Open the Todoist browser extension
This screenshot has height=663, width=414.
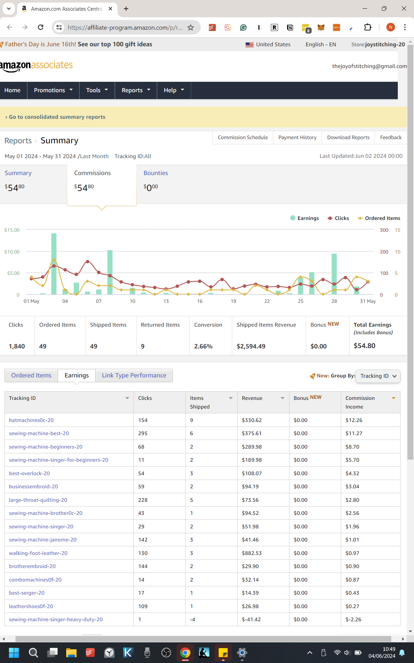[x=212, y=27]
